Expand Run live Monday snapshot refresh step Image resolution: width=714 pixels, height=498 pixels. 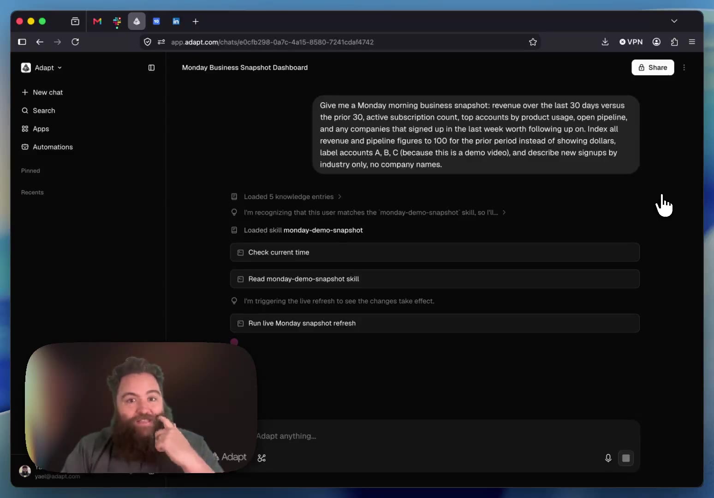pyautogui.click(x=434, y=323)
